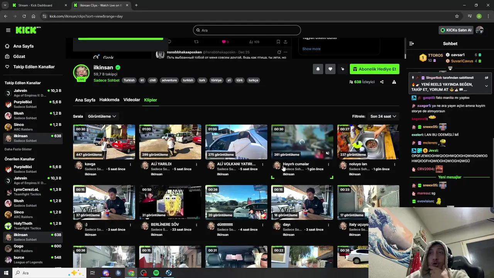
Task: Open options menu for kavga clip
Action: point(130,164)
